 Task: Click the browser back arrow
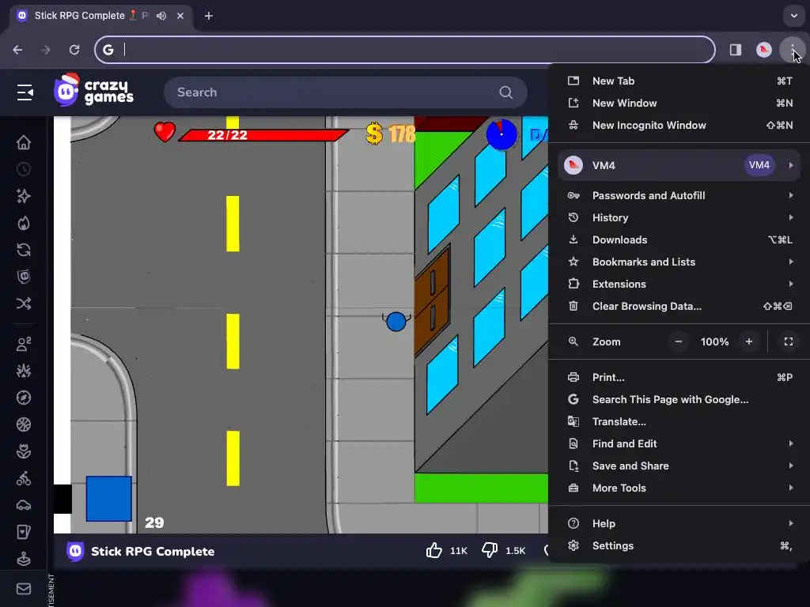[x=17, y=50]
